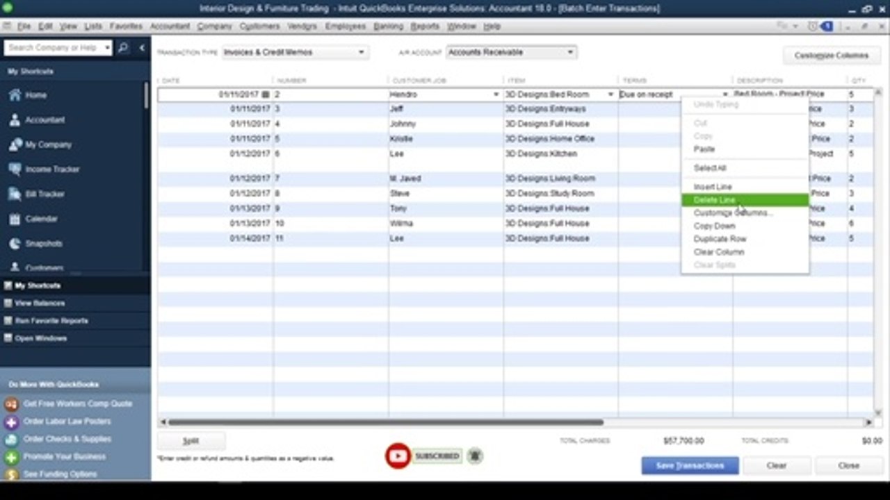
Task: Choose Paste in the context menu
Action: coord(745,149)
